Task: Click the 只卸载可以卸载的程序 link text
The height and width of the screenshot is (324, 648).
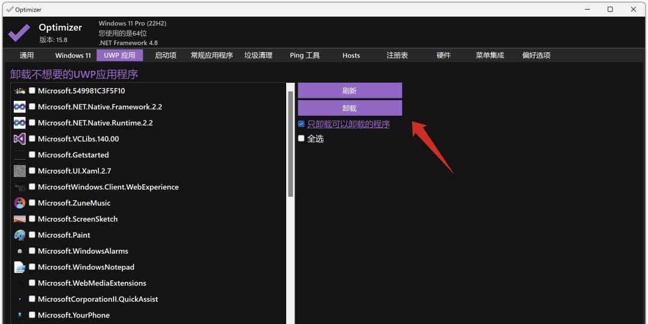Action: click(x=349, y=124)
